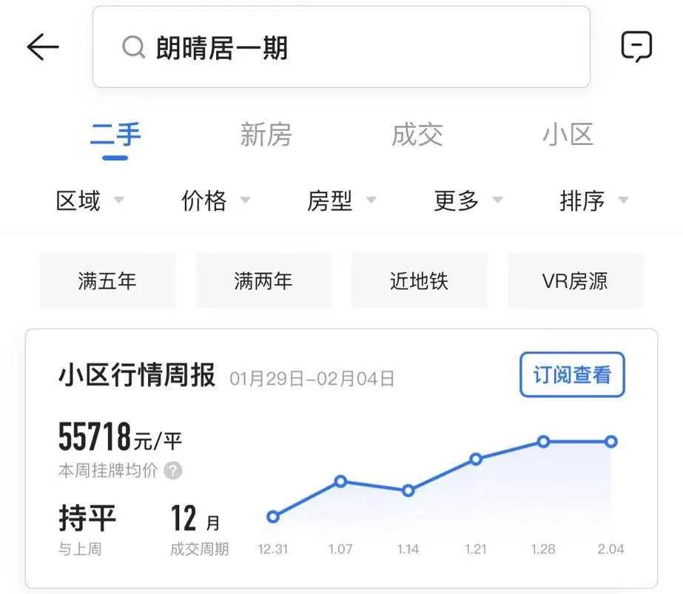Enable the 近地铁 filter
This screenshot has height=594, width=683.
pyautogui.click(x=419, y=281)
